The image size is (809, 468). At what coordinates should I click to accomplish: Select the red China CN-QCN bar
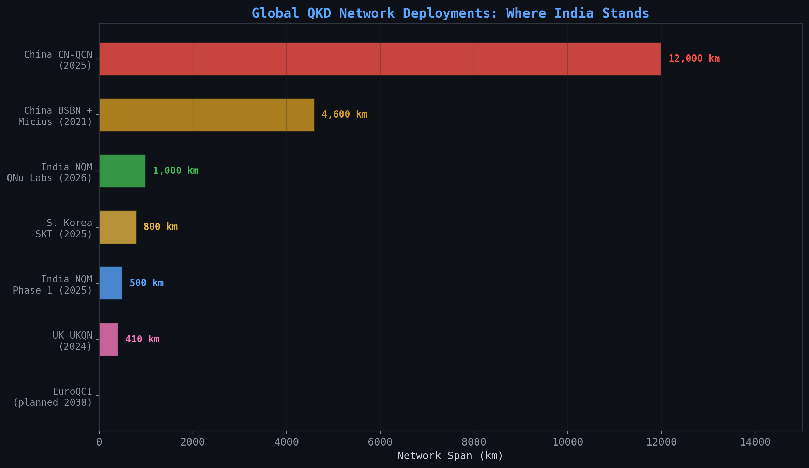click(380, 59)
